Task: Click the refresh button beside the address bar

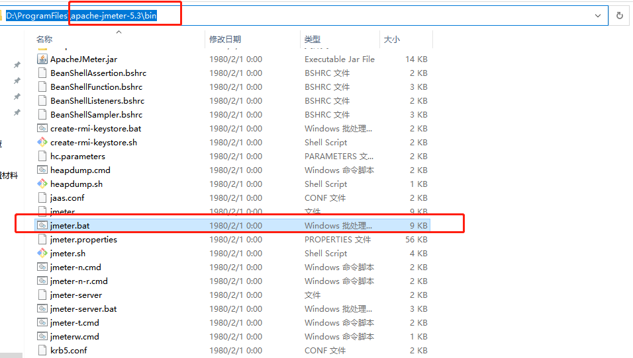Action: 620,16
